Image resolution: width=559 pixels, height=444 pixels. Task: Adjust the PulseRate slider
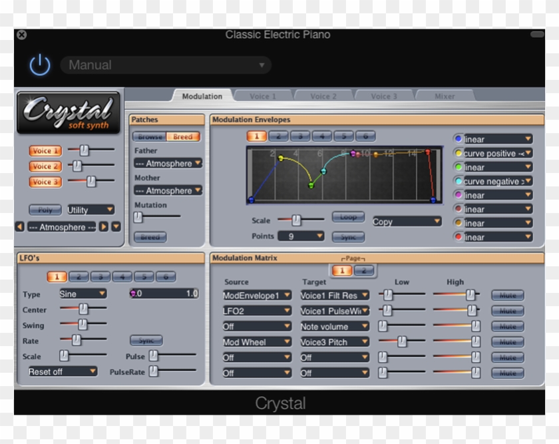[x=172, y=371]
